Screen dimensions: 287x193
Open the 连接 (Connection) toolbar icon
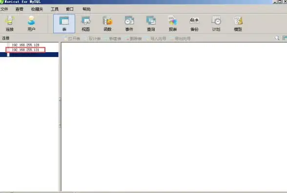[x=10, y=24]
